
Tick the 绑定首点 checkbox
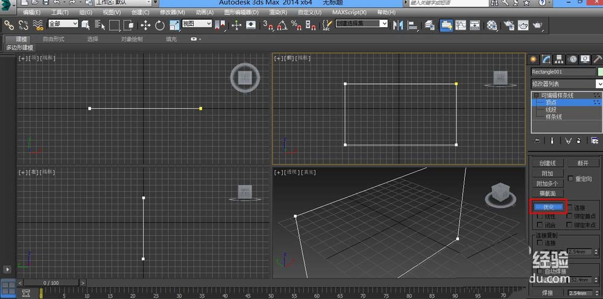point(569,216)
